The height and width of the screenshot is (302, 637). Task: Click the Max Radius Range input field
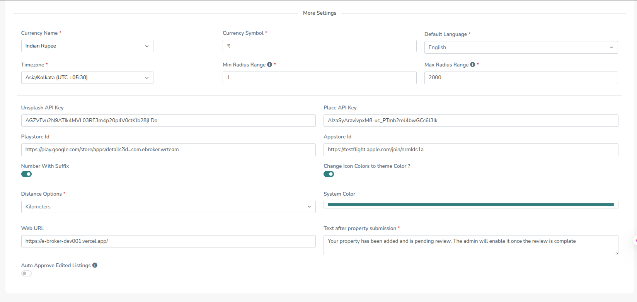click(x=521, y=78)
